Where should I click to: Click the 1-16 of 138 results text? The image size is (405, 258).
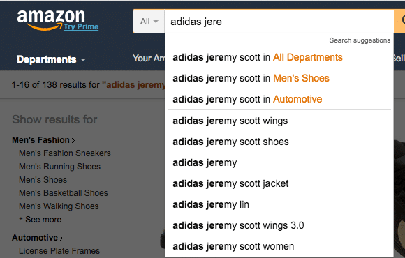click(x=56, y=85)
